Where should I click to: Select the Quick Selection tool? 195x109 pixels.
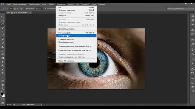click(x=2, y=28)
